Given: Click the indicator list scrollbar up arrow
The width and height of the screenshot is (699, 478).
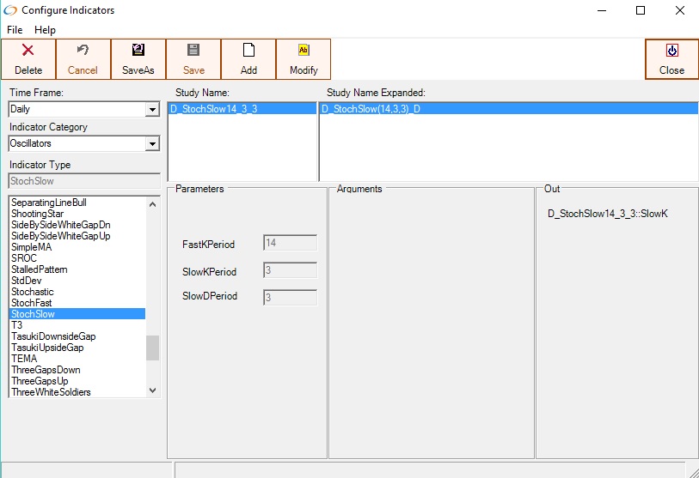Looking at the screenshot, I should pos(153,204).
